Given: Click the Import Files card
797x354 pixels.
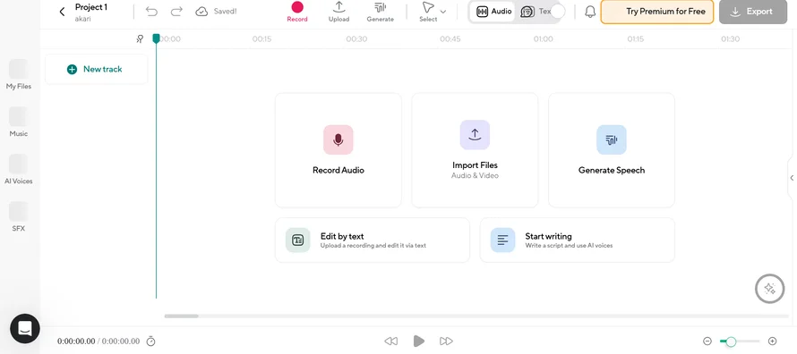Looking at the screenshot, I should 475,150.
